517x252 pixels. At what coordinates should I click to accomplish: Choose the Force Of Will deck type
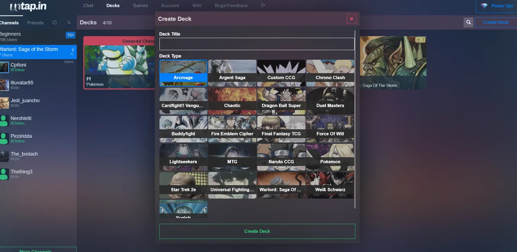click(330, 129)
